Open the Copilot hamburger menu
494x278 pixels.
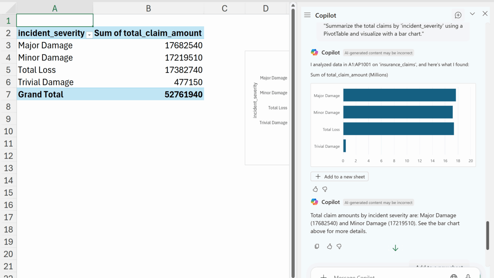click(307, 15)
